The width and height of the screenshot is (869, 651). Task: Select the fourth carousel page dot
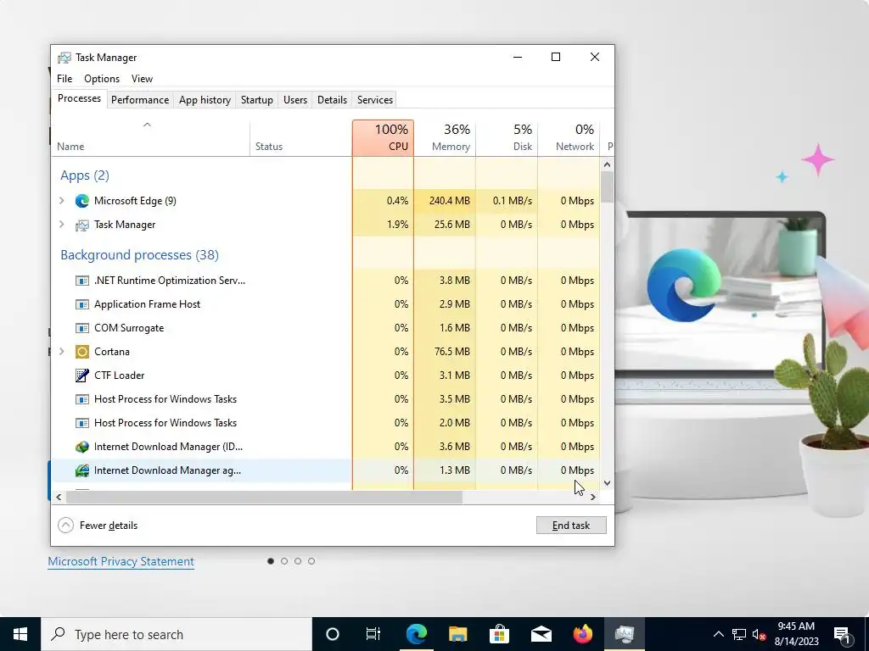pos(311,561)
